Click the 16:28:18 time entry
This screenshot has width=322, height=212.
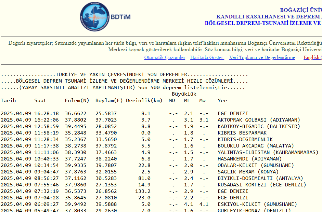47,113
